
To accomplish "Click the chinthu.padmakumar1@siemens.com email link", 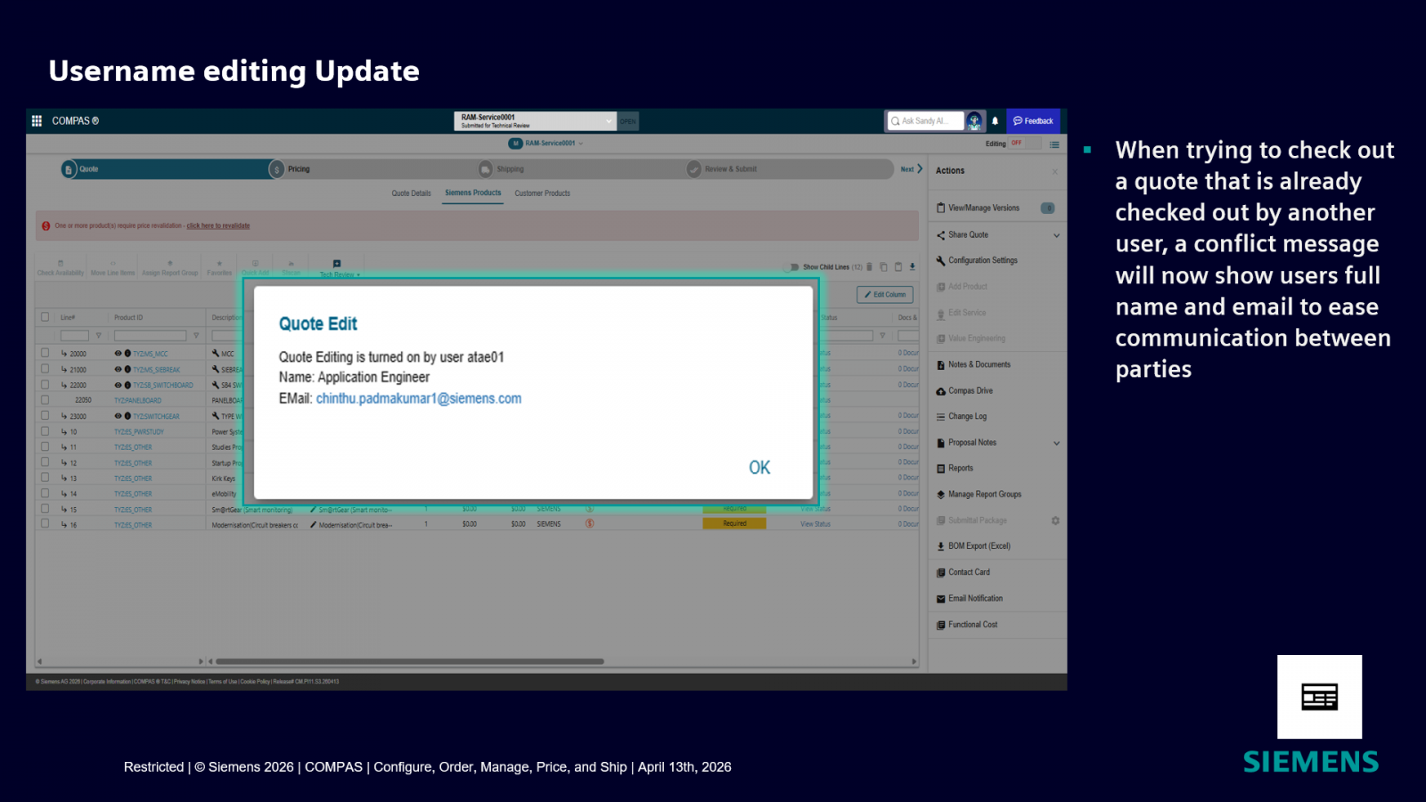I will coord(418,399).
